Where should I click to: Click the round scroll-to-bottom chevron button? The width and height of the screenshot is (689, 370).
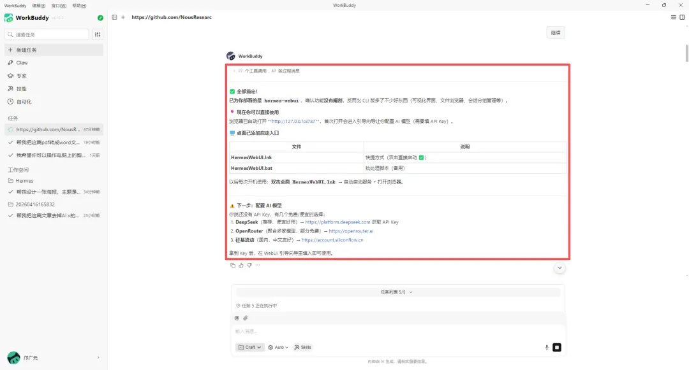559,268
